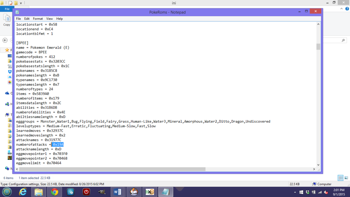Restore down the ini Explorer window
The image size is (350, 197).
tap(334, 3)
